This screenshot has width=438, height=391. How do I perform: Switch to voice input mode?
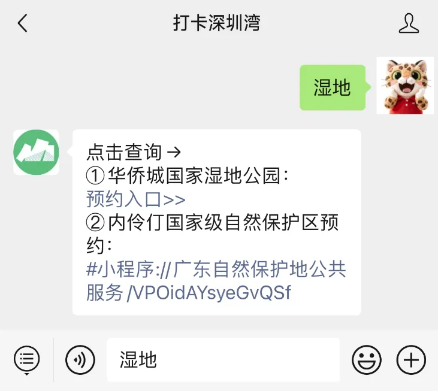80,359
